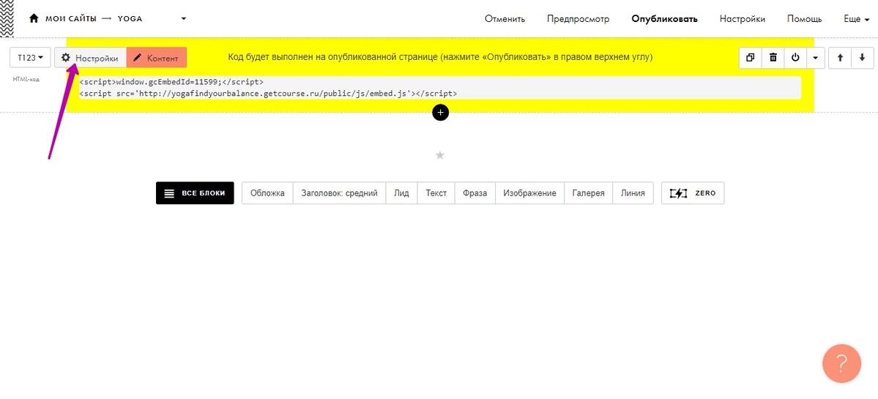Expand more block actions arrow

pyautogui.click(x=815, y=57)
